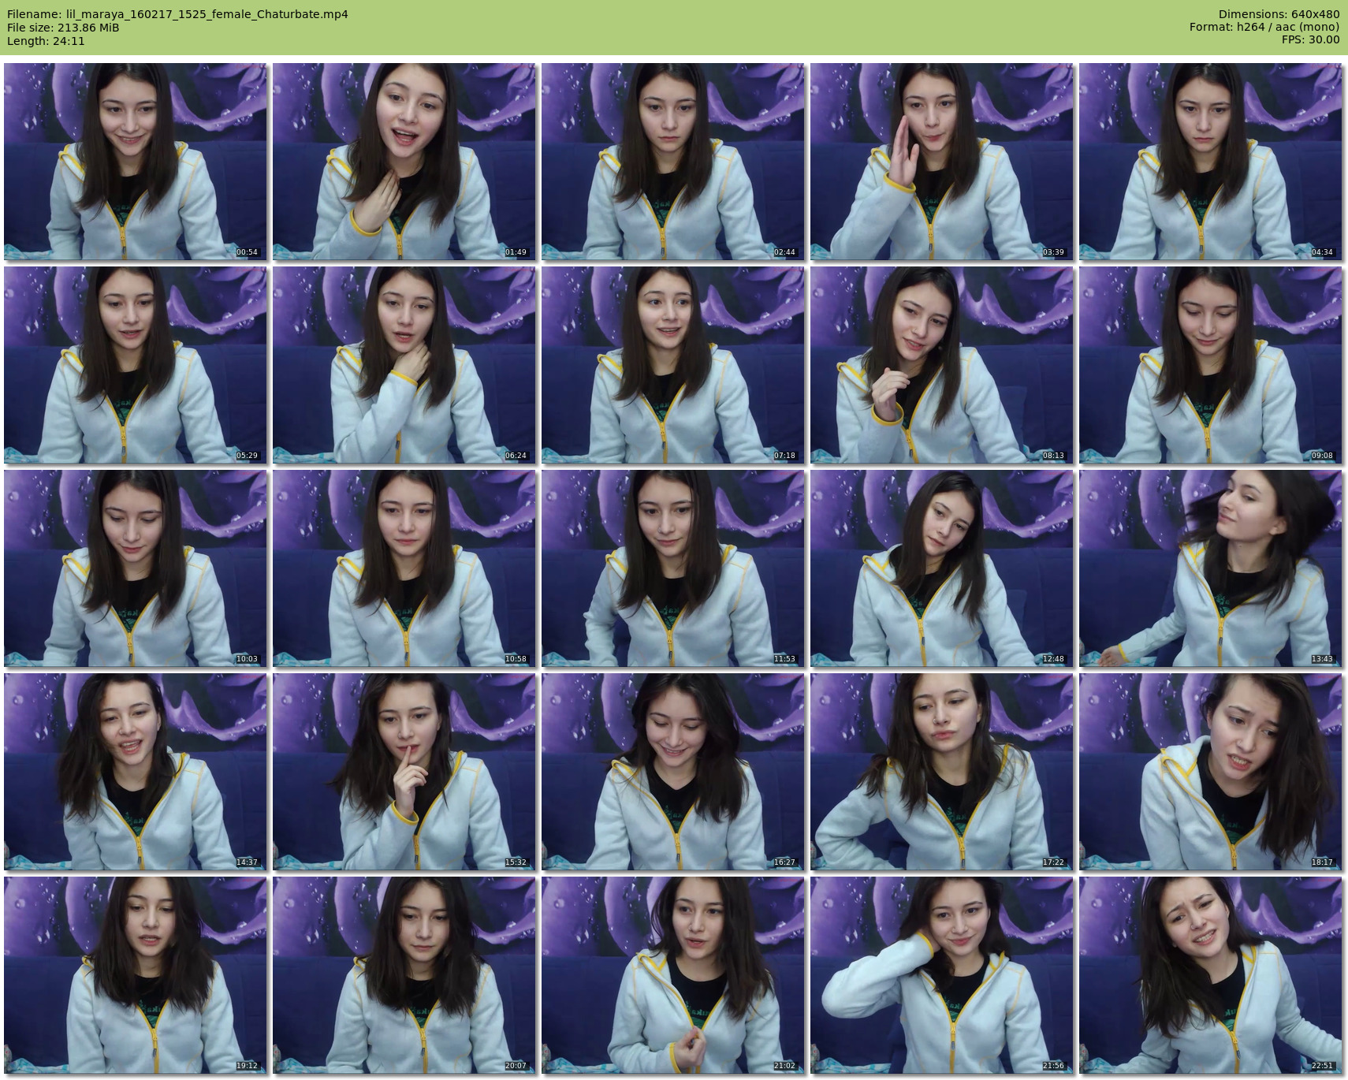Select the frame at timestamp 07:18
This screenshot has height=1080, width=1348.
tap(672, 365)
